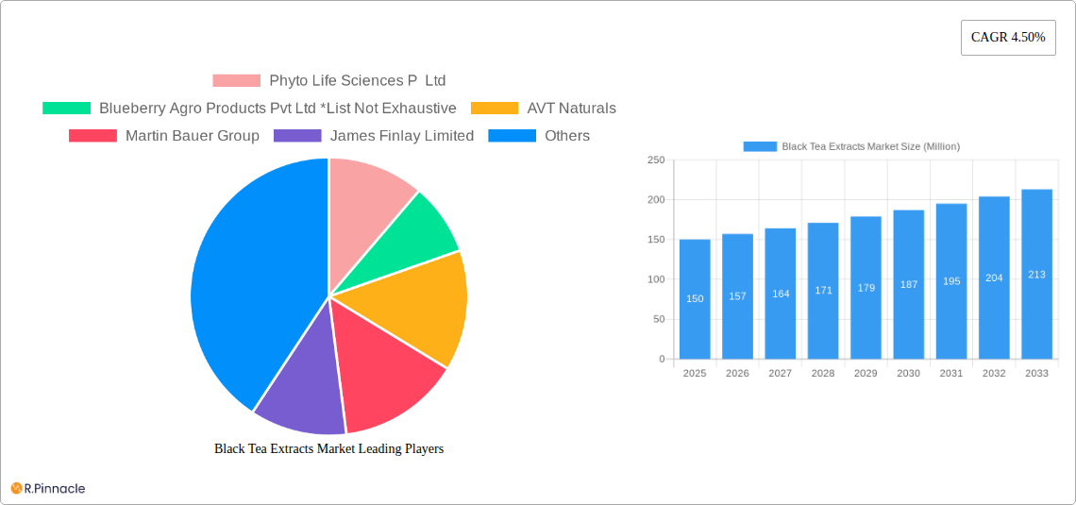This screenshot has width=1076, height=505.
Task: Toggle the AVT Naturals legend swatch
Action: pos(494,109)
